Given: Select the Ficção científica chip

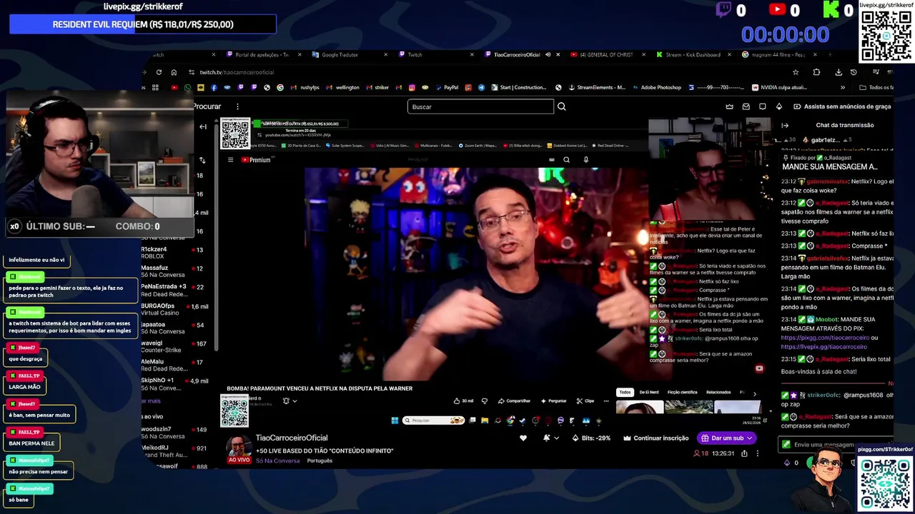Looking at the screenshot, I should (682, 393).
